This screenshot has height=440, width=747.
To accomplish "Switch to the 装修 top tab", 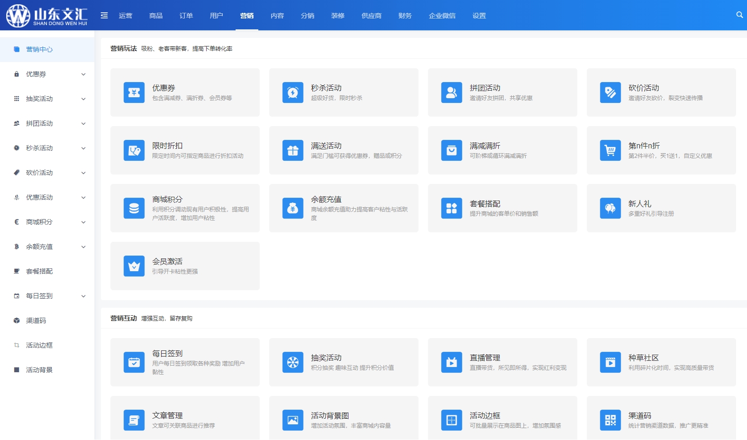I will 338,16.
